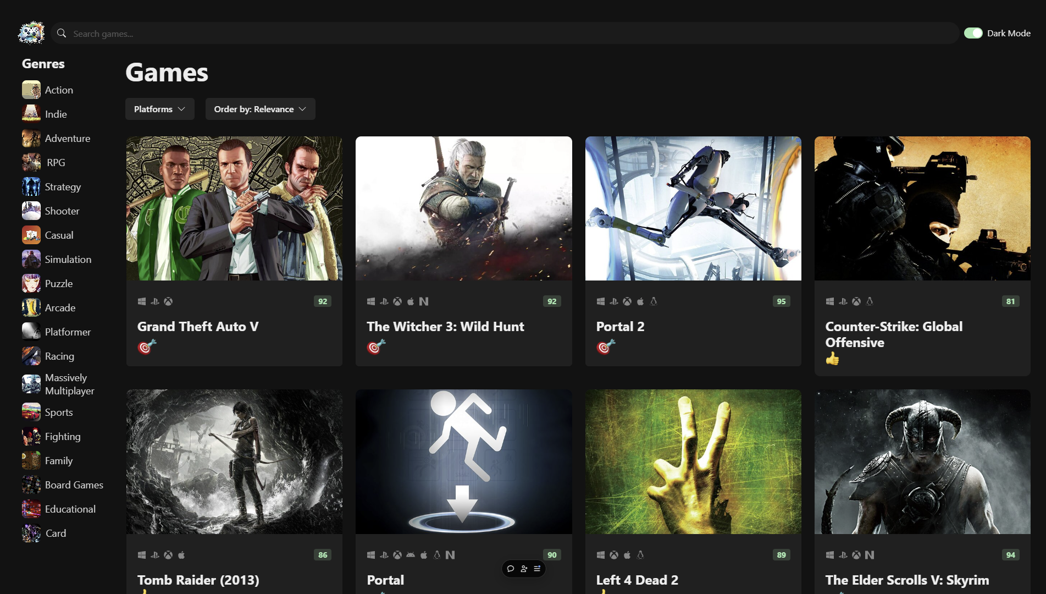Image resolution: width=1046 pixels, height=594 pixels.
Task: Click the magnifier icon in the search bar
Action: point(62,33)
